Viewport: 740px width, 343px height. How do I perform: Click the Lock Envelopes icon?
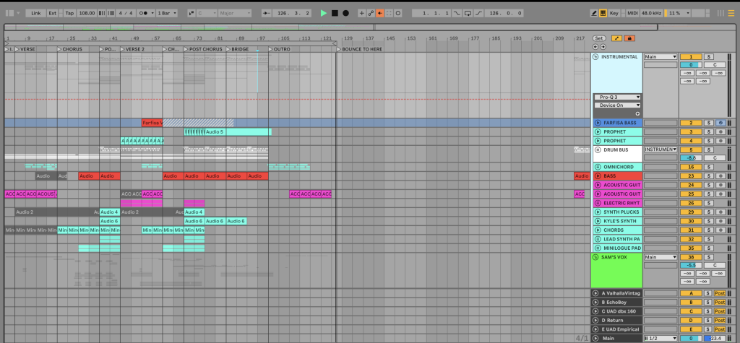coord(629,38)
